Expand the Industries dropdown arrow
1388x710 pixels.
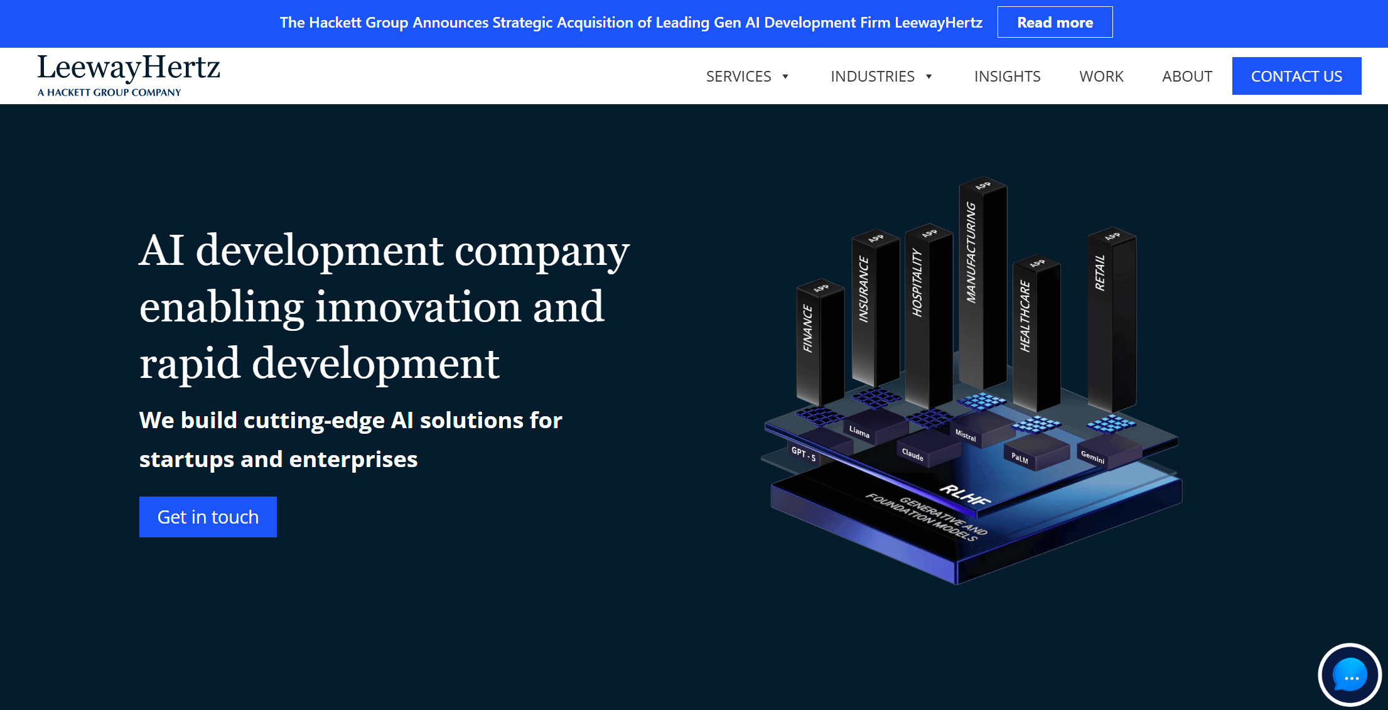tap(928, 77)
